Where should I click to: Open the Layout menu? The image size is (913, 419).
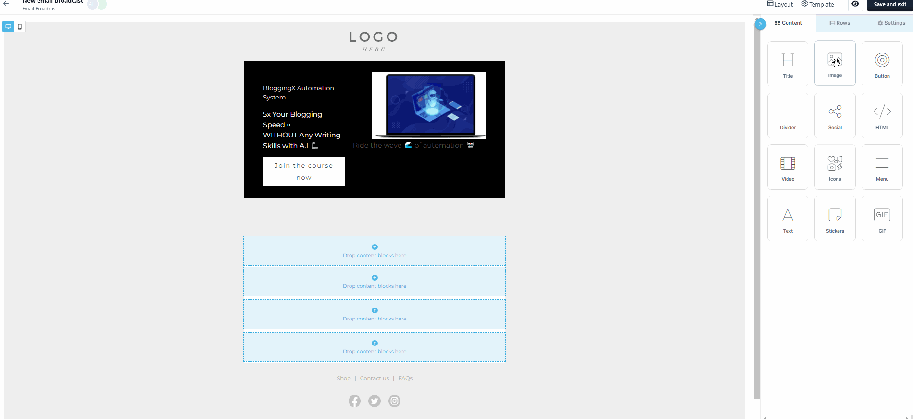pos(780,4)
